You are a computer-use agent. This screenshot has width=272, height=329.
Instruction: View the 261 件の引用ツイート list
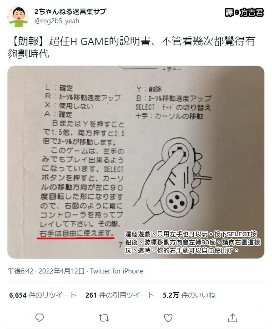(120, 295)
